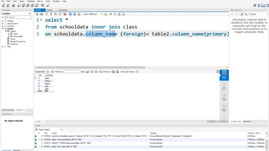269x151 pixels.
Task: Expand the class table node
Action: point(9,34)
